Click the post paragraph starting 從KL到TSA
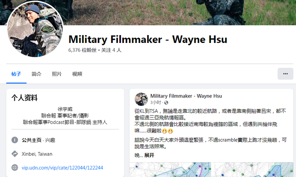Image resolution: width=296 pixels, height=177 pixels. pyautogui.click(x=210, y=121)
